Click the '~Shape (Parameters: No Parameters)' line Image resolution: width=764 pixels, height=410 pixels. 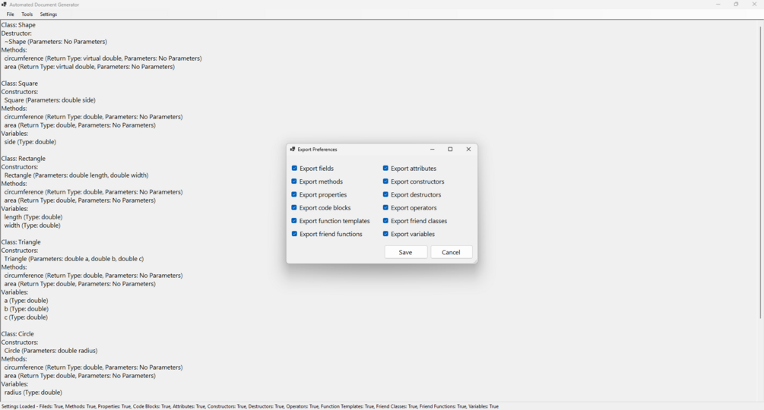55,41
